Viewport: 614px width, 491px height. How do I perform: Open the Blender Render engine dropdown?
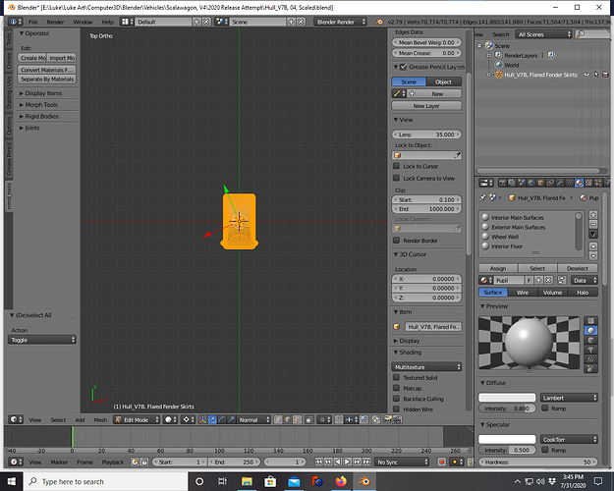click(340, 22)
